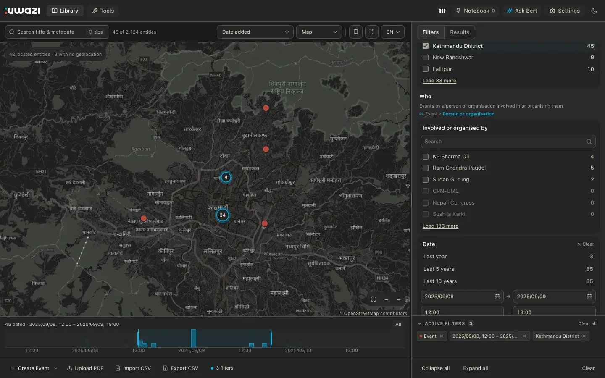Open calendar for start date 2025/09/08
The image size is (605, 378).
point(497,297)
